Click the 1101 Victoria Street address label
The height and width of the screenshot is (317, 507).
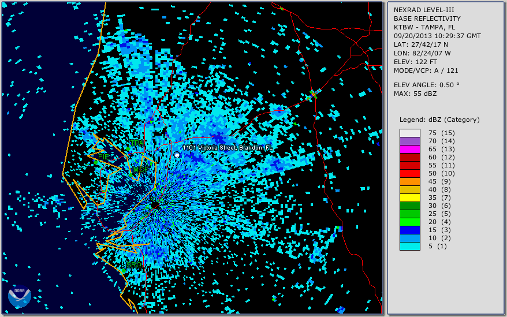(x=227, y=148)
